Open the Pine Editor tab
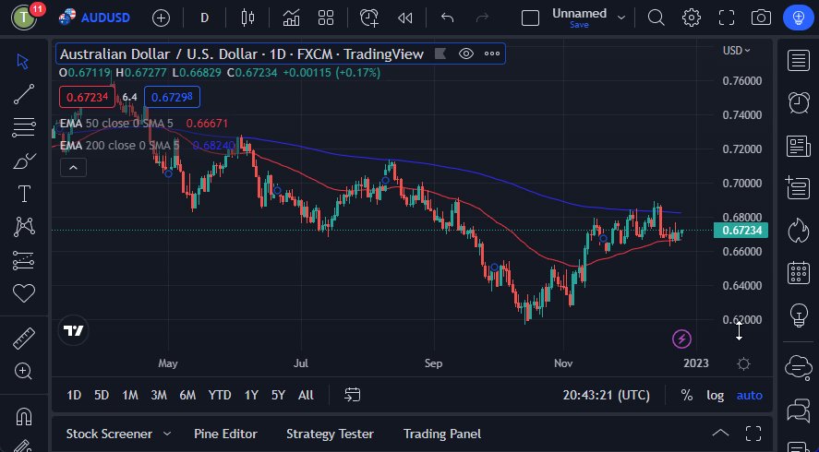This screenshot has height=452, width=819. tap(225, 434)
